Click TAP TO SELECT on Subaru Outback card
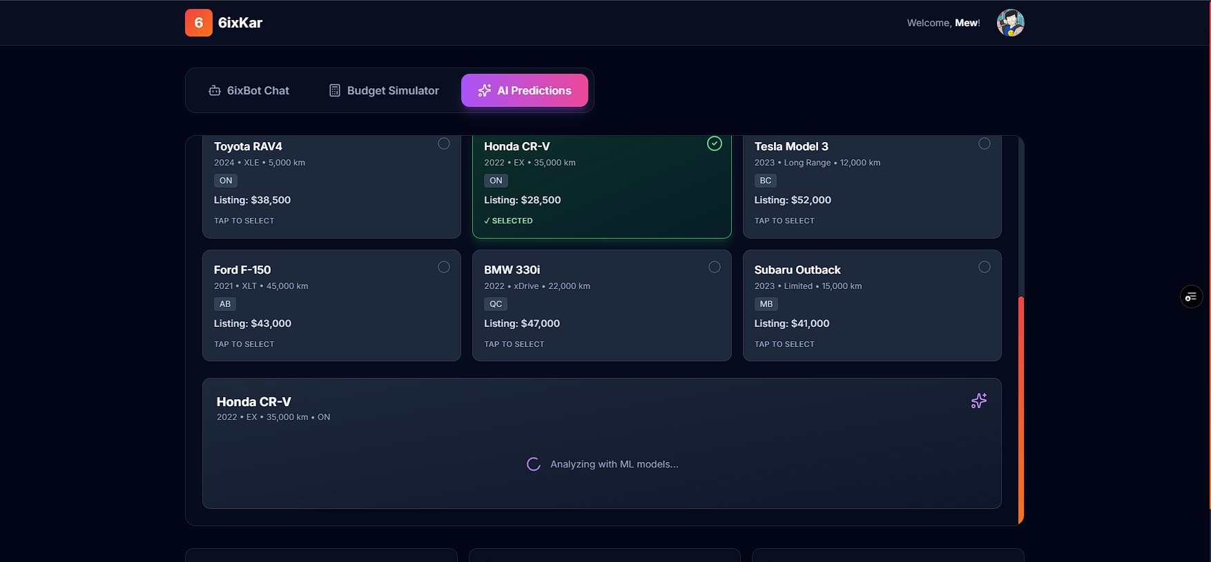 [784, 344]
